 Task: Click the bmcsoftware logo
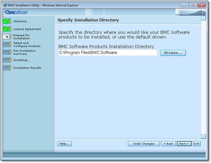(x=16, y=12)
